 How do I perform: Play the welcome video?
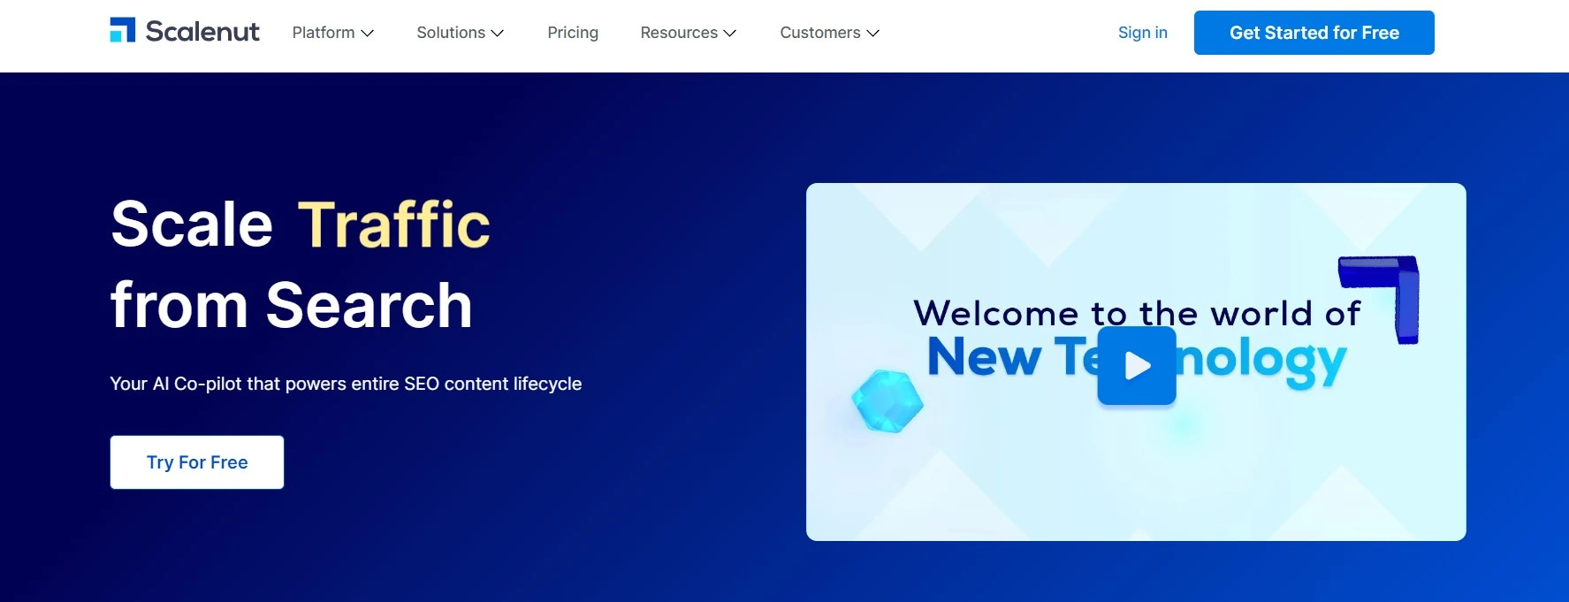tap(1137, 366)
